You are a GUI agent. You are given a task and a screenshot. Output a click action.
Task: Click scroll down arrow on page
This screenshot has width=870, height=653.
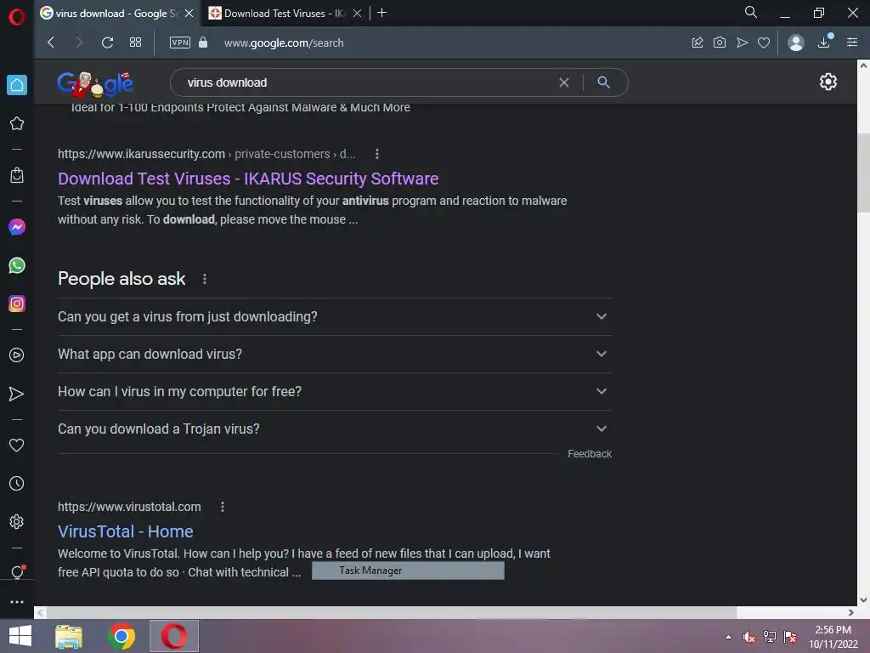pos(863,600)
